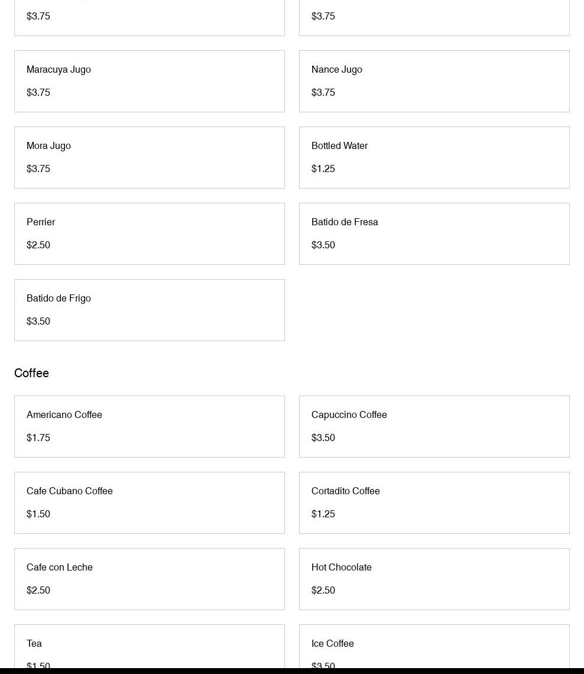Open the Cortadito Coffee item
The width and height of the screenshot is (584, 674).
pyautogui.click(x=434, y=503)
